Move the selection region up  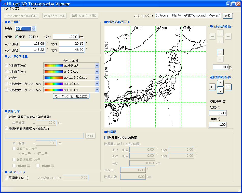[x=220, y=83]
